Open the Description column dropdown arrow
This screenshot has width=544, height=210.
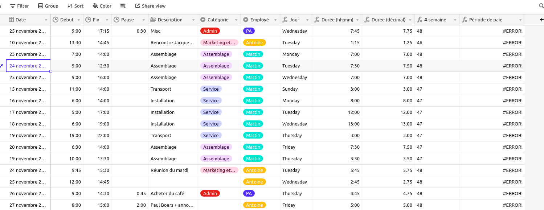(x=193, y=20)
